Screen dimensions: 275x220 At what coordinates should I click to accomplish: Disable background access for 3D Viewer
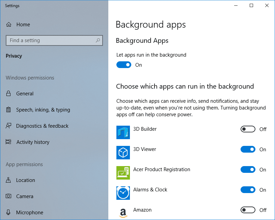tap(248, 149)
